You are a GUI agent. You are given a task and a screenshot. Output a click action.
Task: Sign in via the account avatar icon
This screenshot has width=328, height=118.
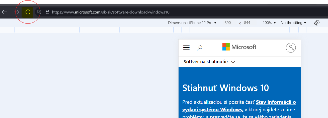291,48
